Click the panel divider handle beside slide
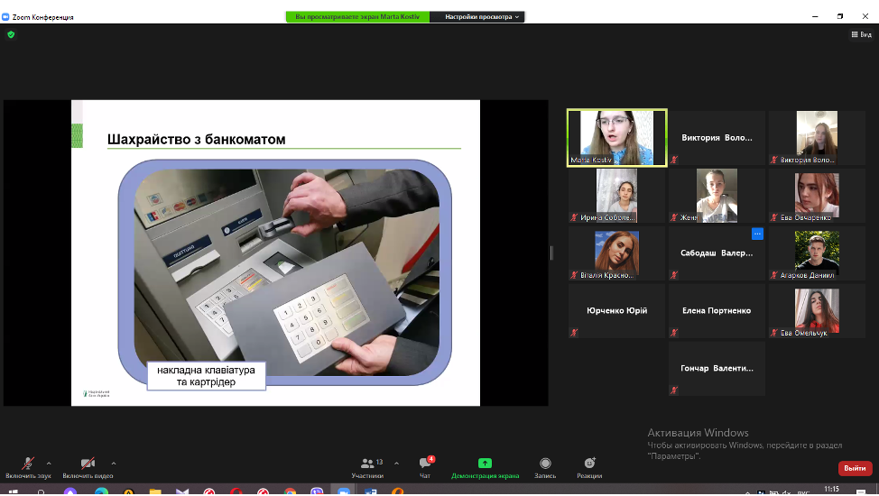The width and height of the screenshot is (879, 496). point(551,253)
